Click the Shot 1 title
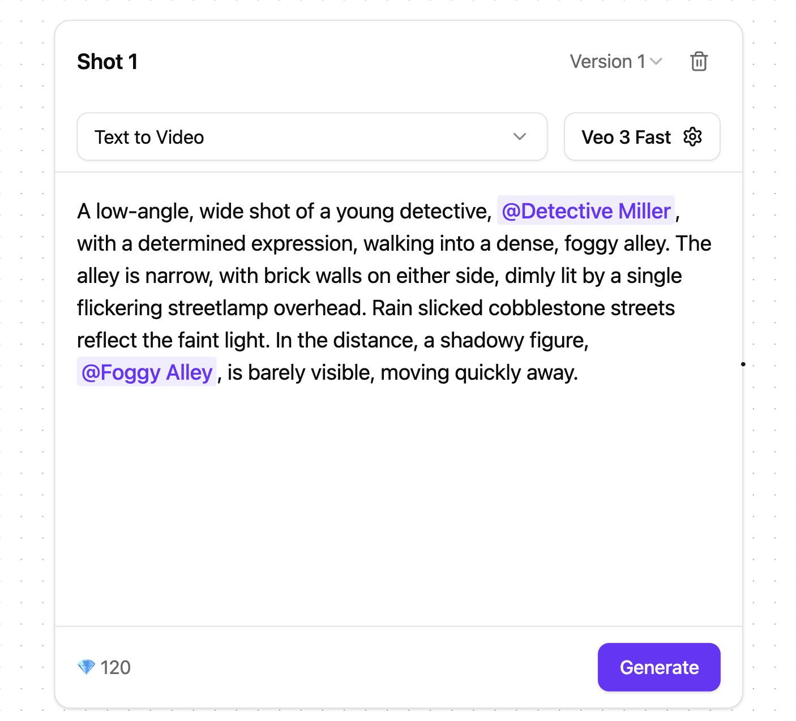Viewport: 796px width, 721px height. pos(108,62)
